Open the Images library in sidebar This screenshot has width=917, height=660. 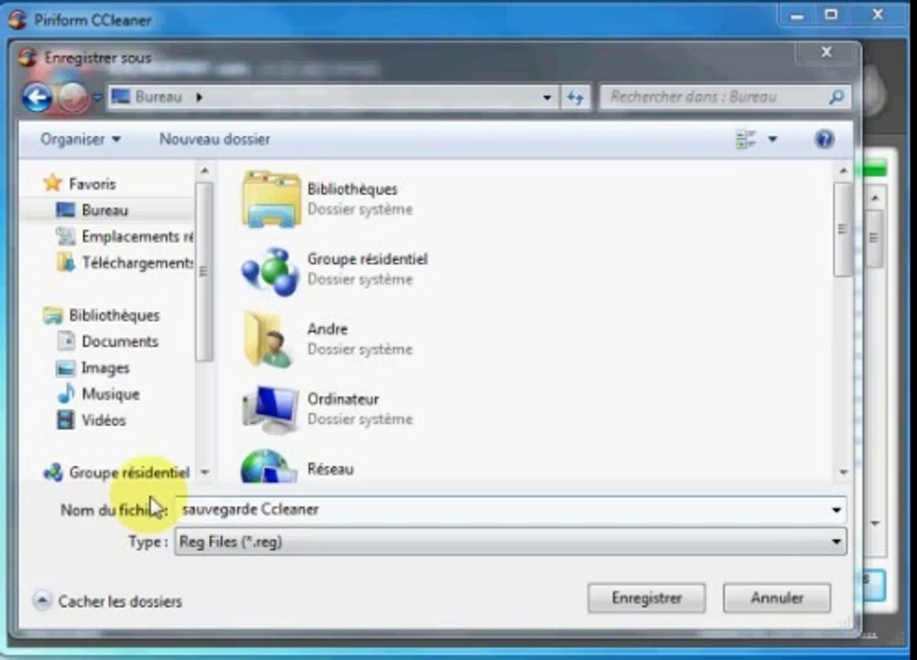(x=105, y=368)
